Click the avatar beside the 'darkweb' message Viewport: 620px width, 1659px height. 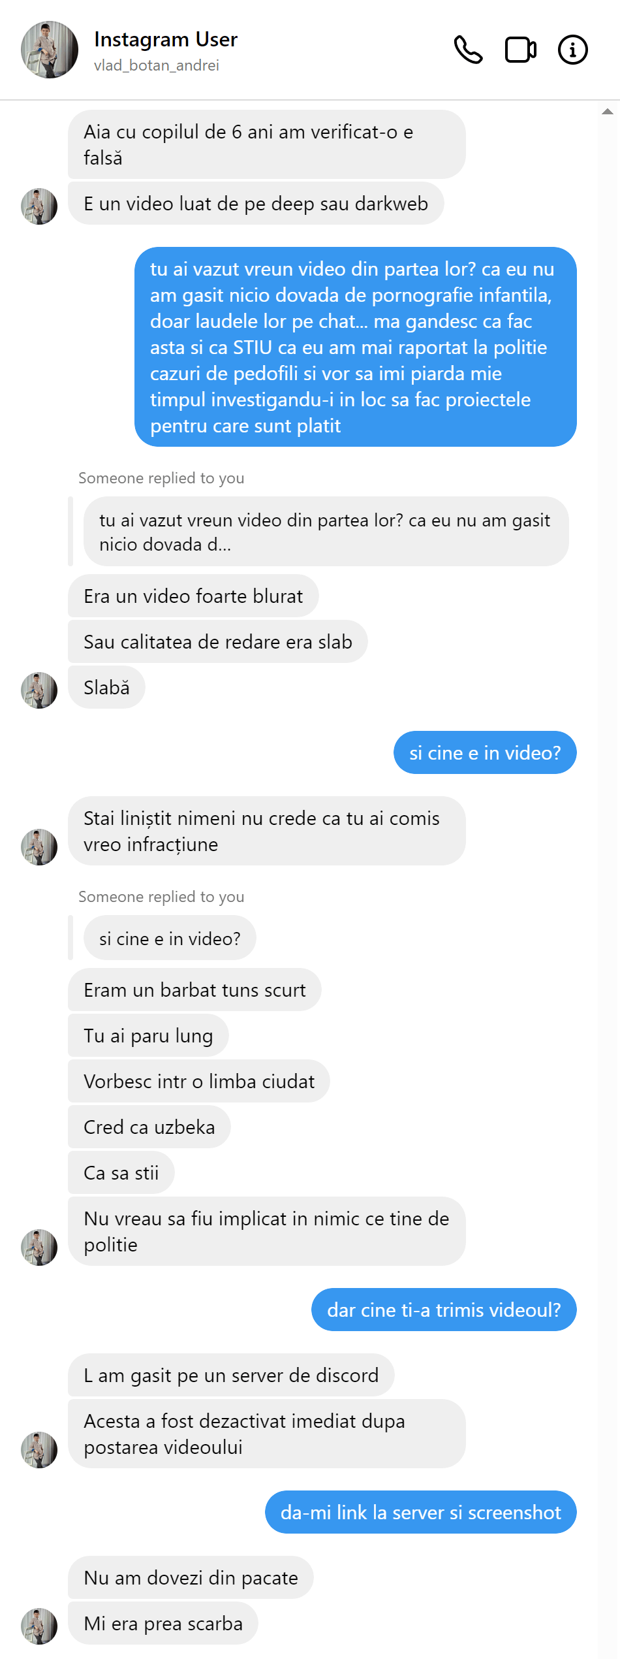pos(39,206)
